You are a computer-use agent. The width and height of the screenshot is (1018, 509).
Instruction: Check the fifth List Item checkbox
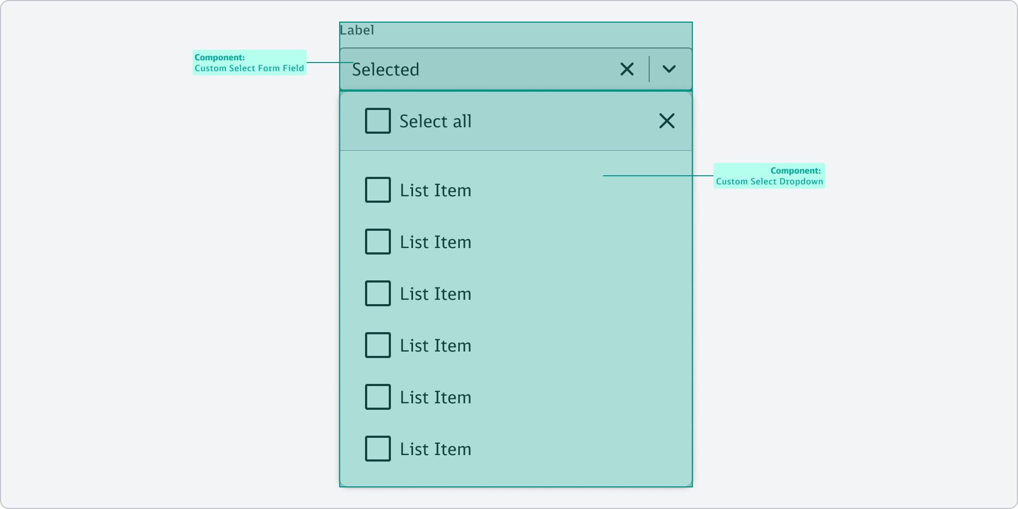tap(378, 397)
